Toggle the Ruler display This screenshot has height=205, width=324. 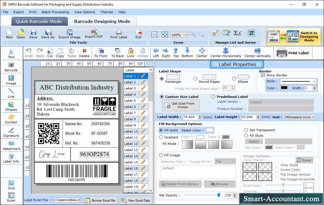[11, 197]
